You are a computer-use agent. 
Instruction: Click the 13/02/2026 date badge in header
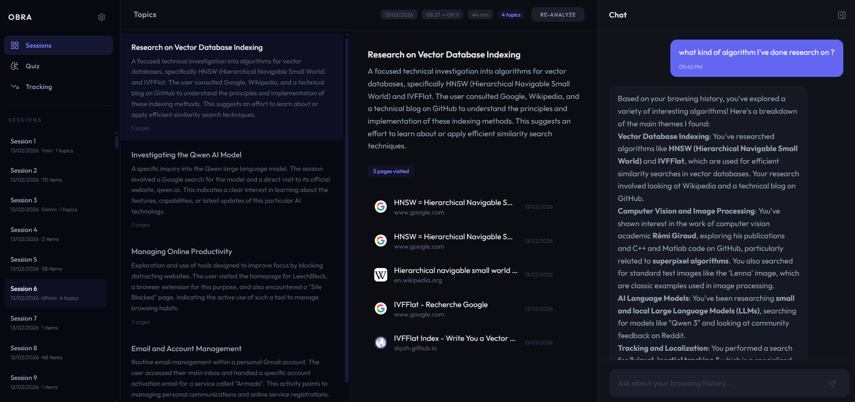click(399, 15)
